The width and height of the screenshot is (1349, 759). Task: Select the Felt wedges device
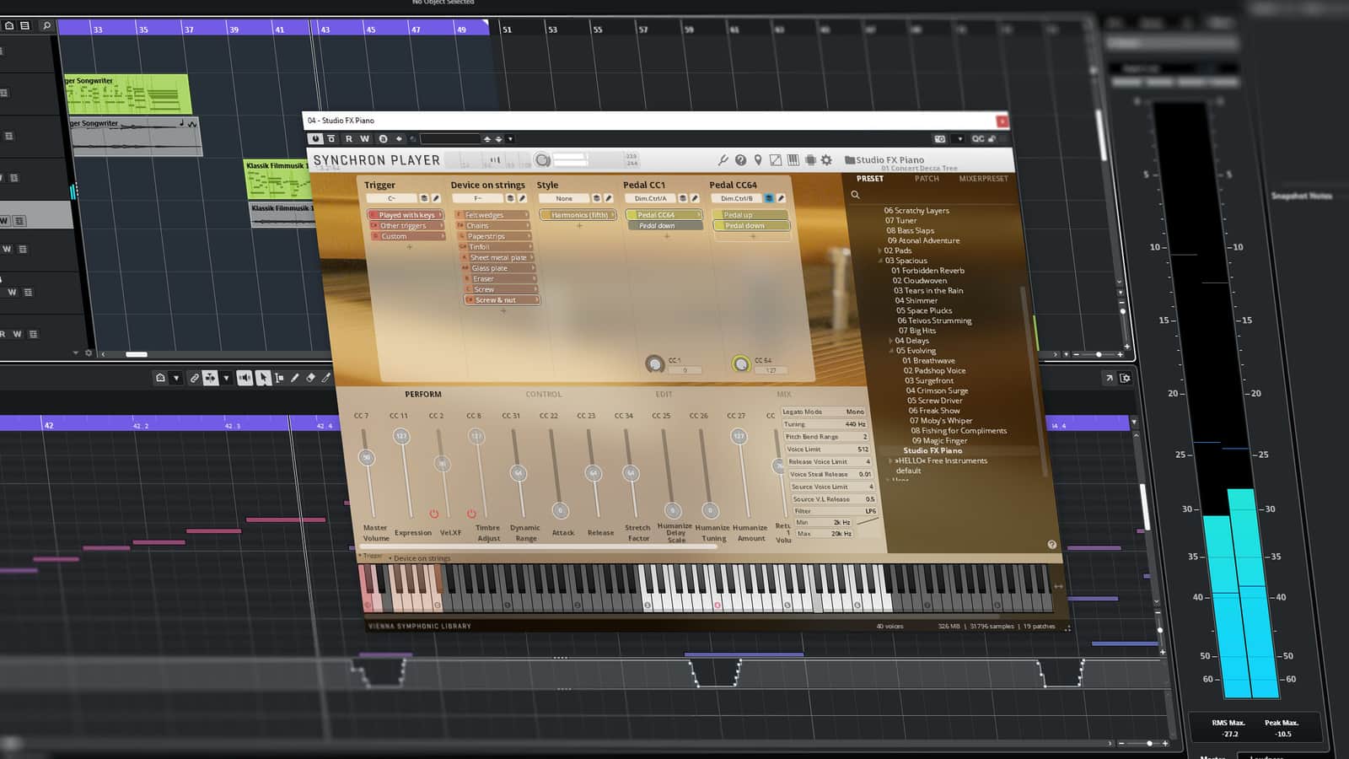[486, 215]
